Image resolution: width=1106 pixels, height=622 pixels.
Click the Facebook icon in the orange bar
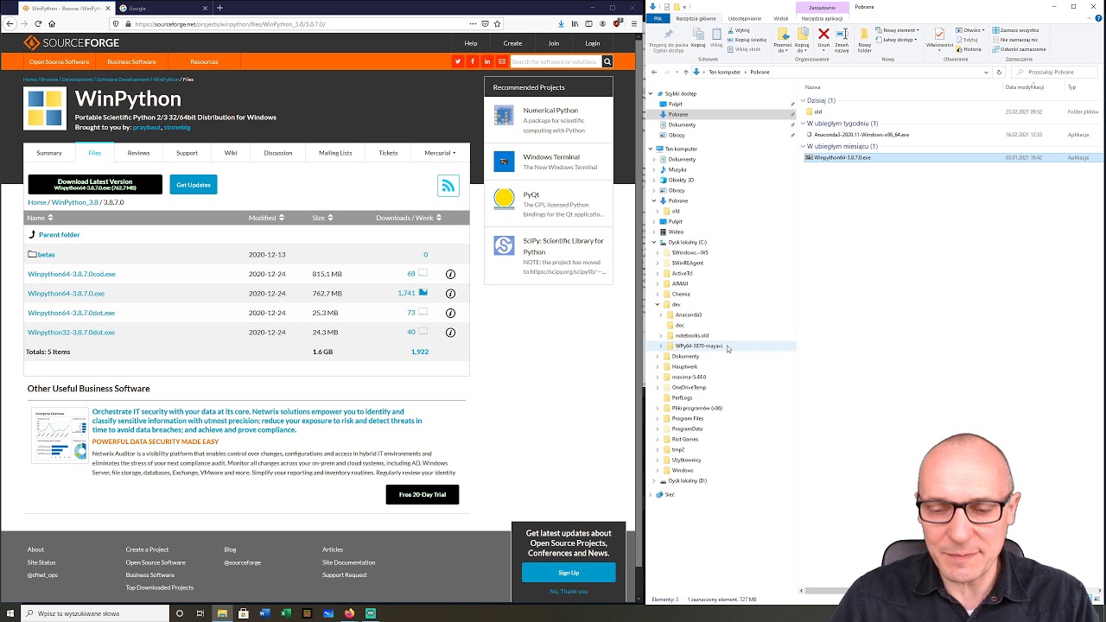coord(473,61)
